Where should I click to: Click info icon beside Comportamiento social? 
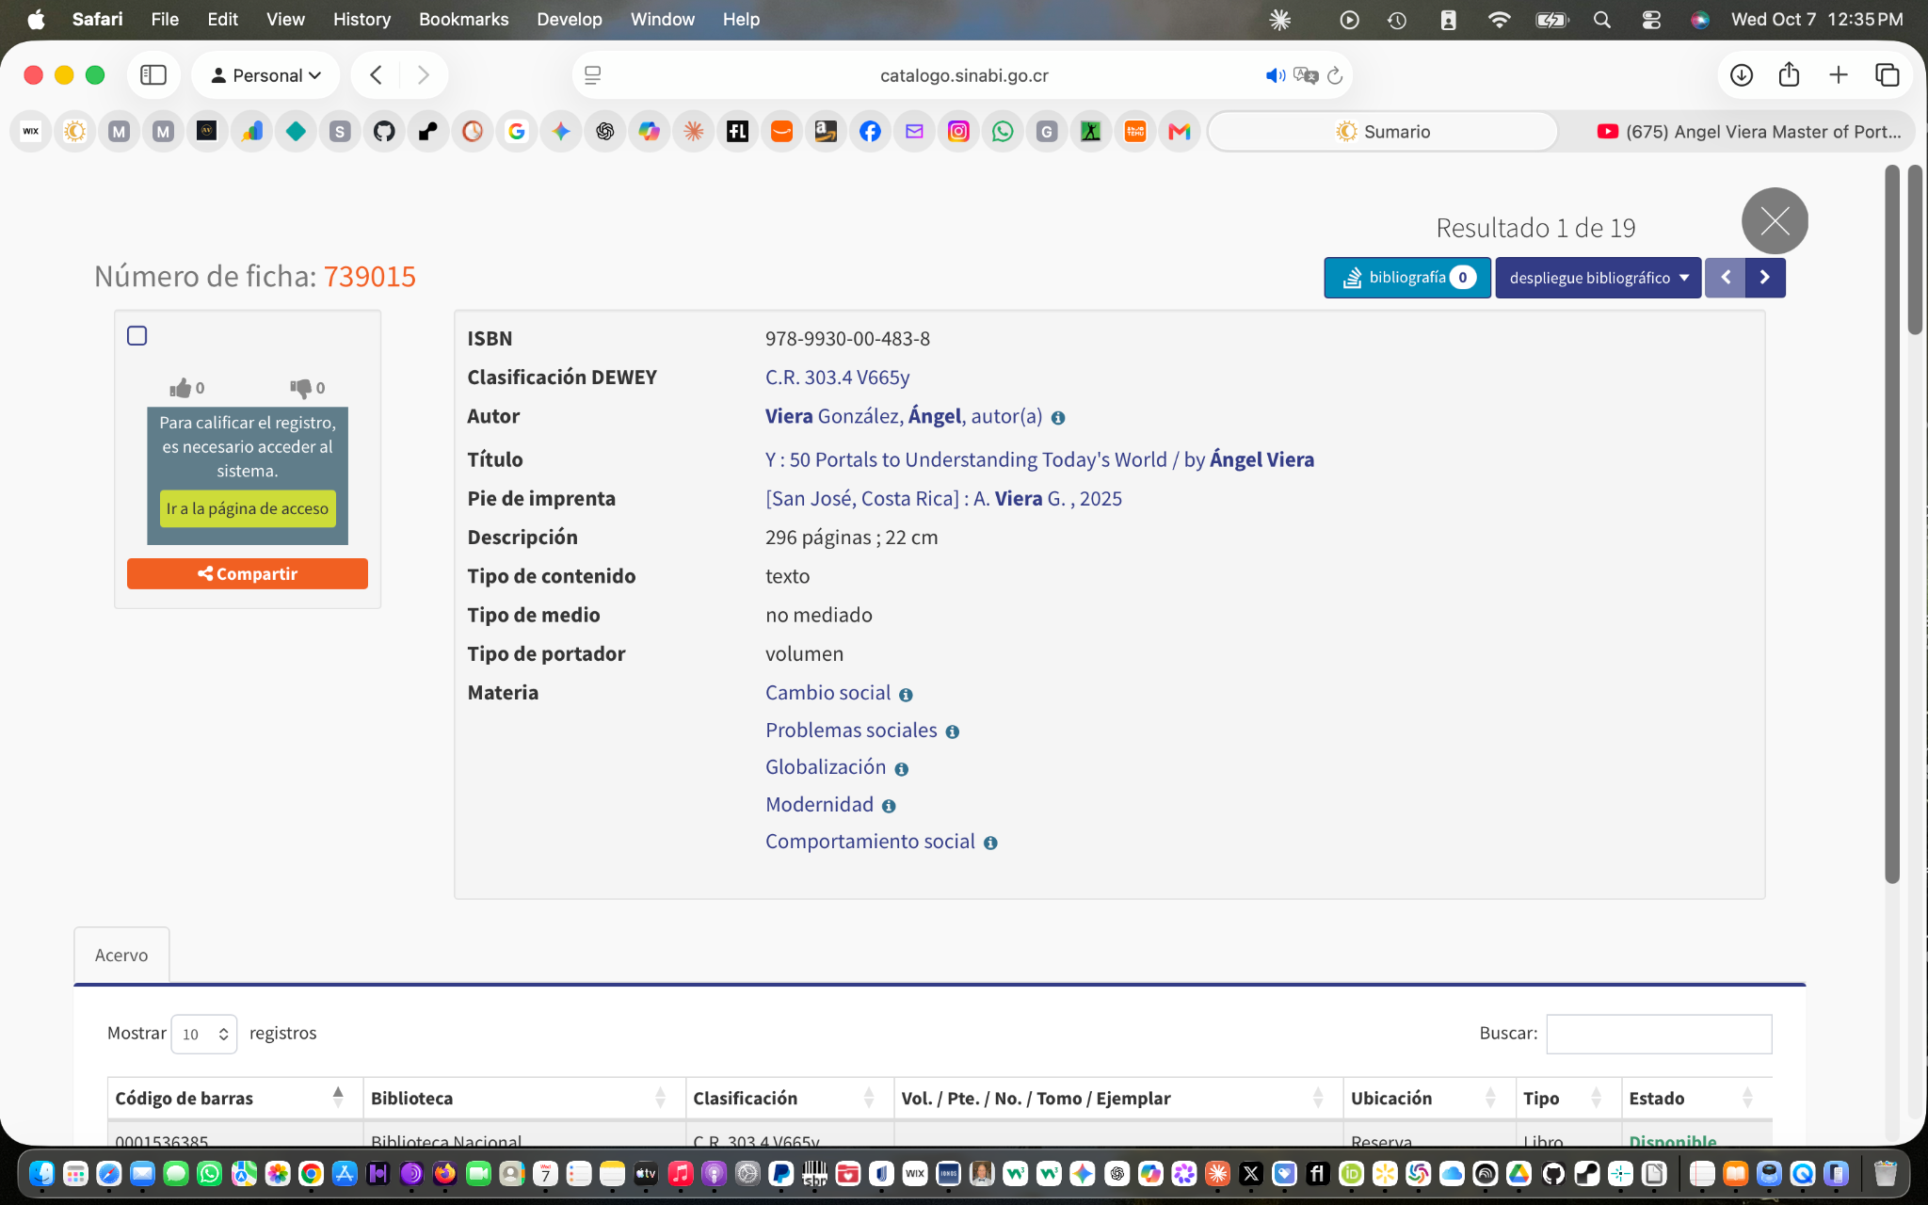[990, 843]
